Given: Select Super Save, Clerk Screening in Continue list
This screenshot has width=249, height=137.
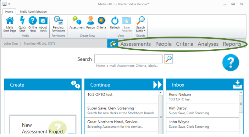Looking at the screenshot, I should [x=121, y=111].
